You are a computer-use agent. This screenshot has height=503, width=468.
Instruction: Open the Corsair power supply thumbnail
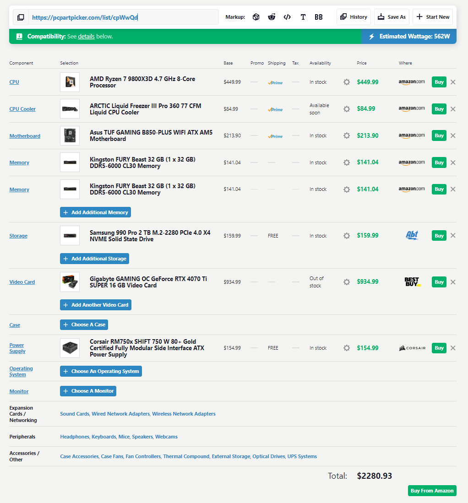(70, 348)
